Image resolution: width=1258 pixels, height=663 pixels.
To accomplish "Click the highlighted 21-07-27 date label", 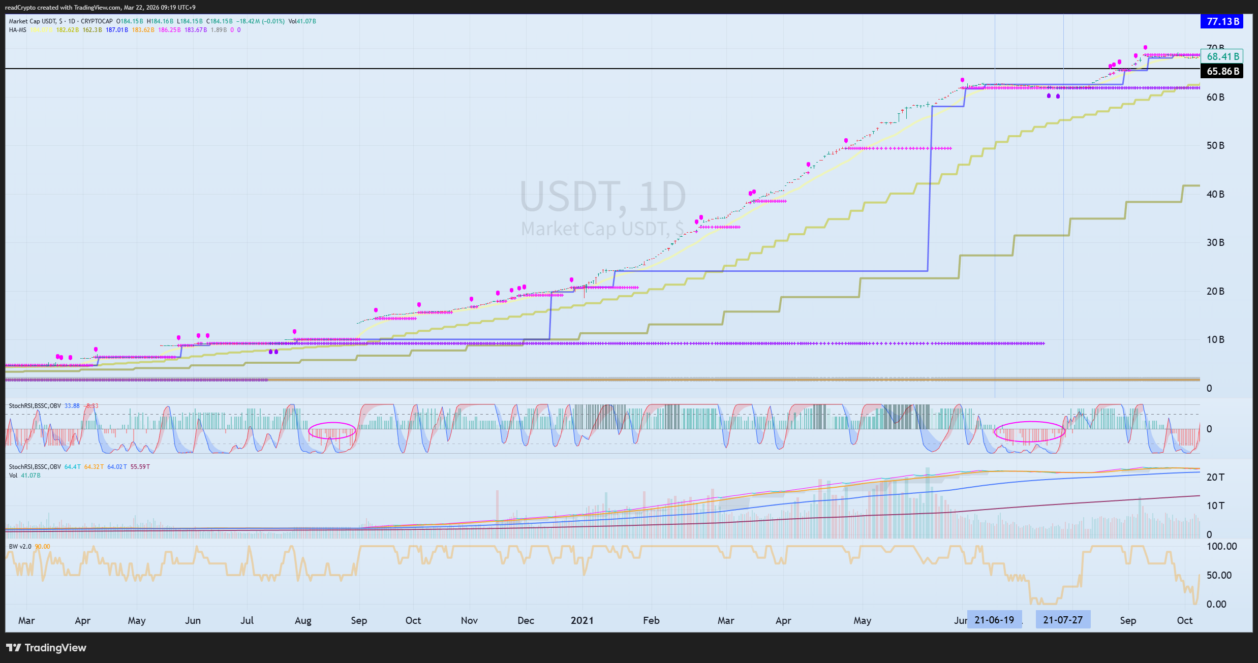I will pos(1063,620).
